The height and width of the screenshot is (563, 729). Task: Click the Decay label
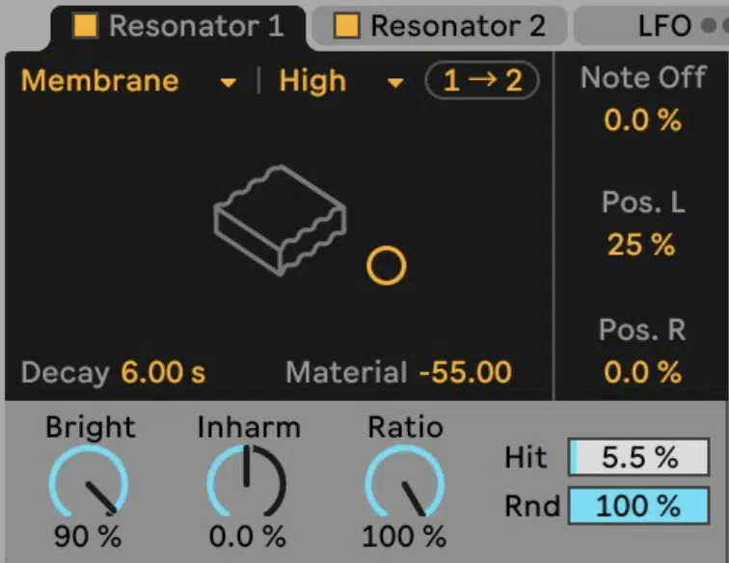point(66,373)
